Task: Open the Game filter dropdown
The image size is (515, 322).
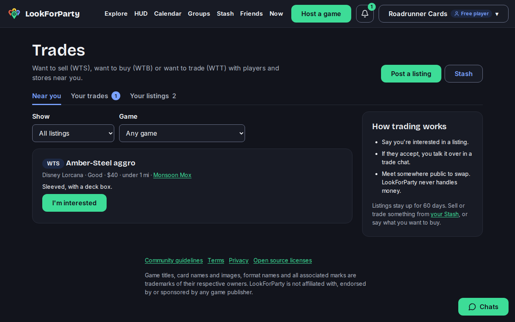Action: [182, 133]
